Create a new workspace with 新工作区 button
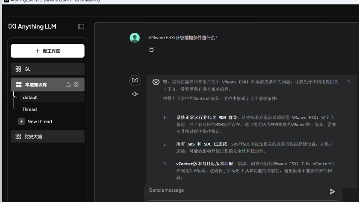Image resolution: width=359 pixels, height=202 pixels. (x=47, y=51)
